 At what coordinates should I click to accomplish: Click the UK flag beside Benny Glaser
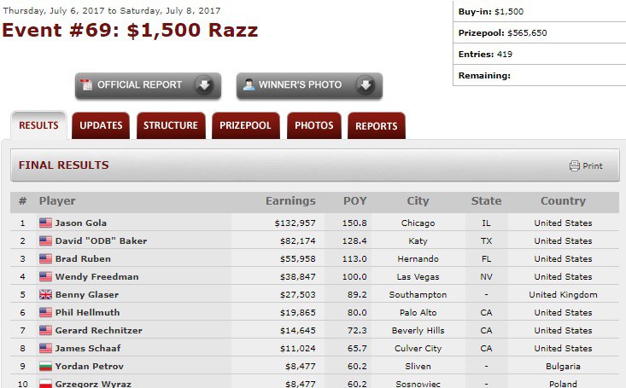pyautogui.click(x=45, y=295)
